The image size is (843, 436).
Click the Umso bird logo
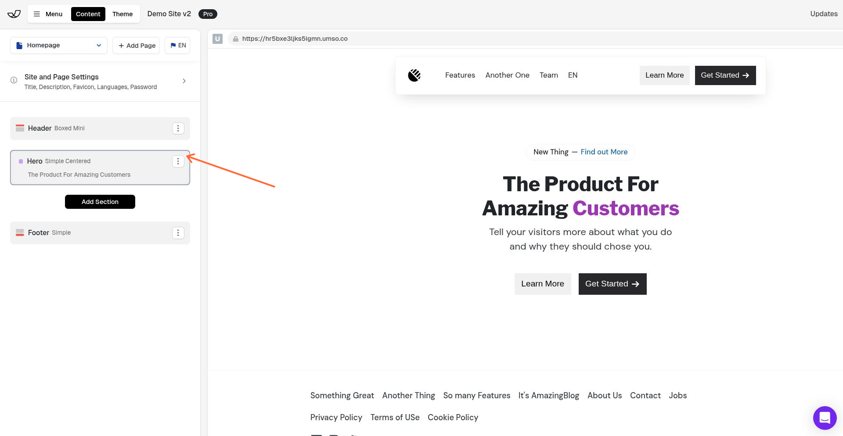pyautogui.click(x=13, y=14)
